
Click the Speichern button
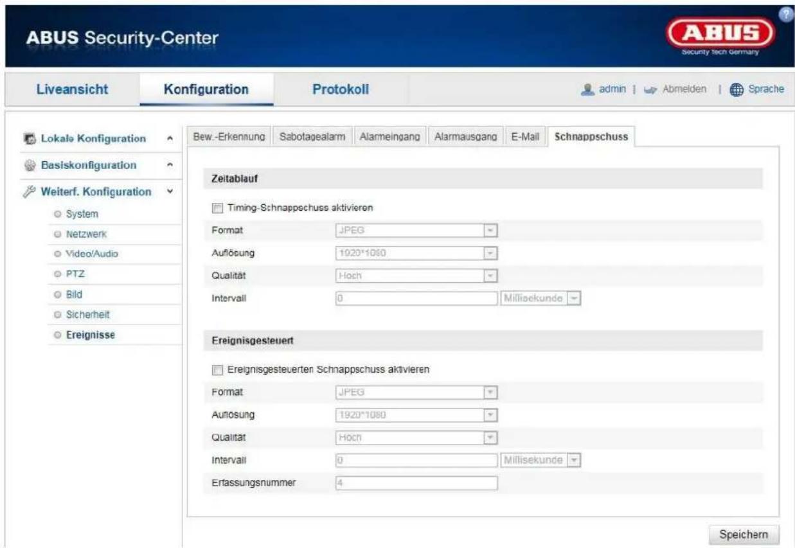pyautogui.click(x=744, y=535)
